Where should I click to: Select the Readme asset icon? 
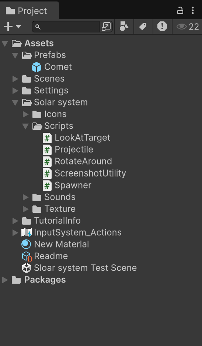coord(27,256)
